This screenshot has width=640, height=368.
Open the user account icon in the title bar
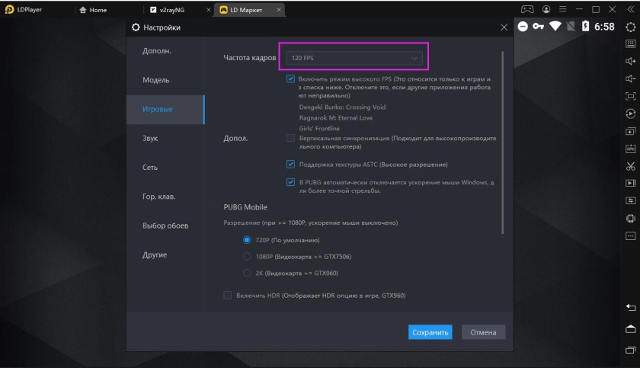pos(546,9)
